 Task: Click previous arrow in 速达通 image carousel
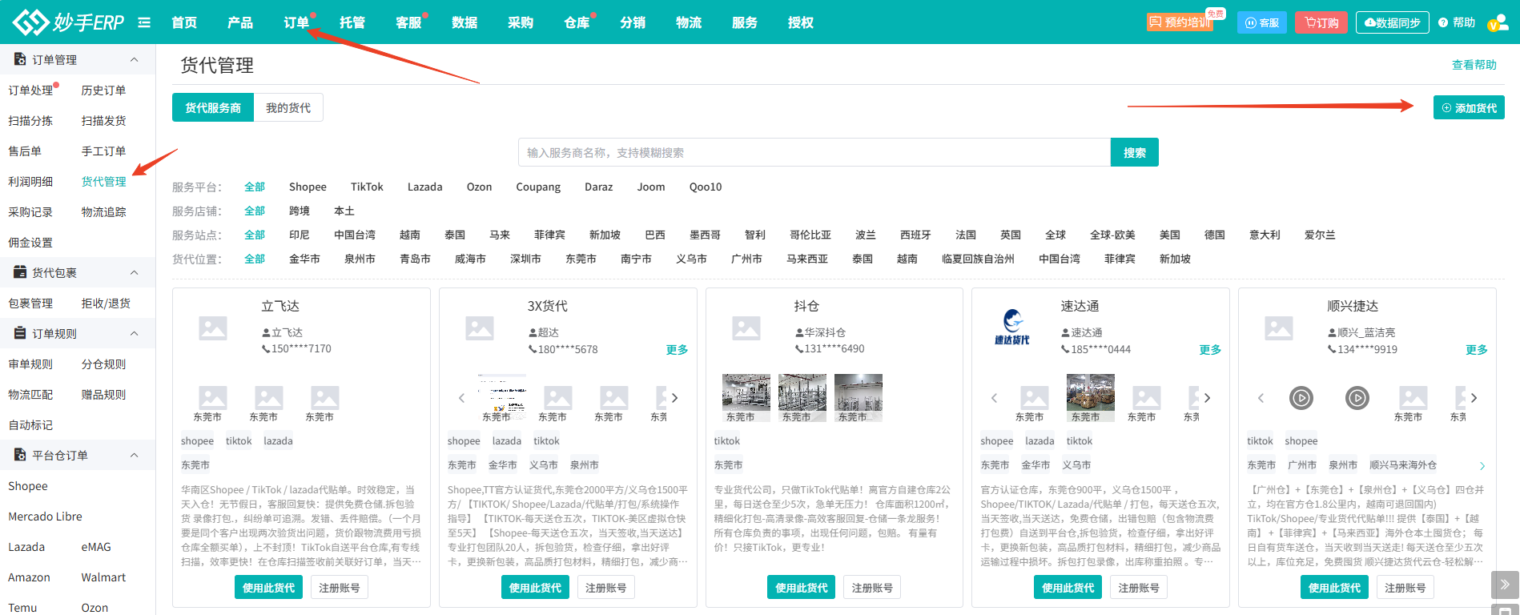point(994,398)
